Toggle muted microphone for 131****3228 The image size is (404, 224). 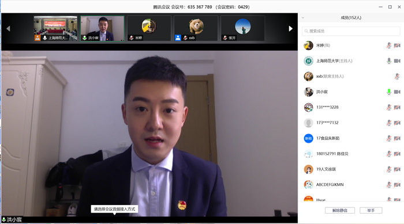point(389,107)
